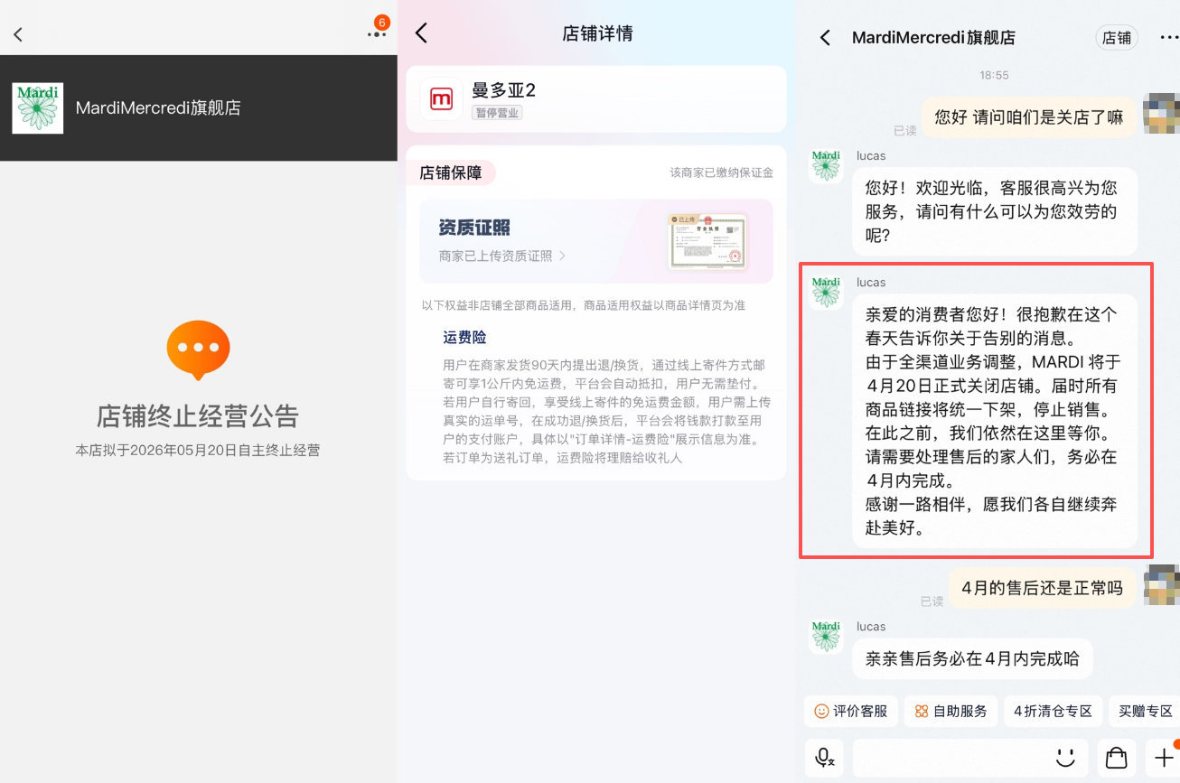The height and width of the screenshot is (783, 1180).
Task: Open the shopping bag icon in chat
Action: 1116,757
